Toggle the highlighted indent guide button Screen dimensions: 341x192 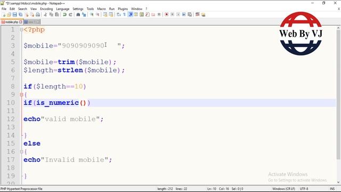(x=130, y=14)
